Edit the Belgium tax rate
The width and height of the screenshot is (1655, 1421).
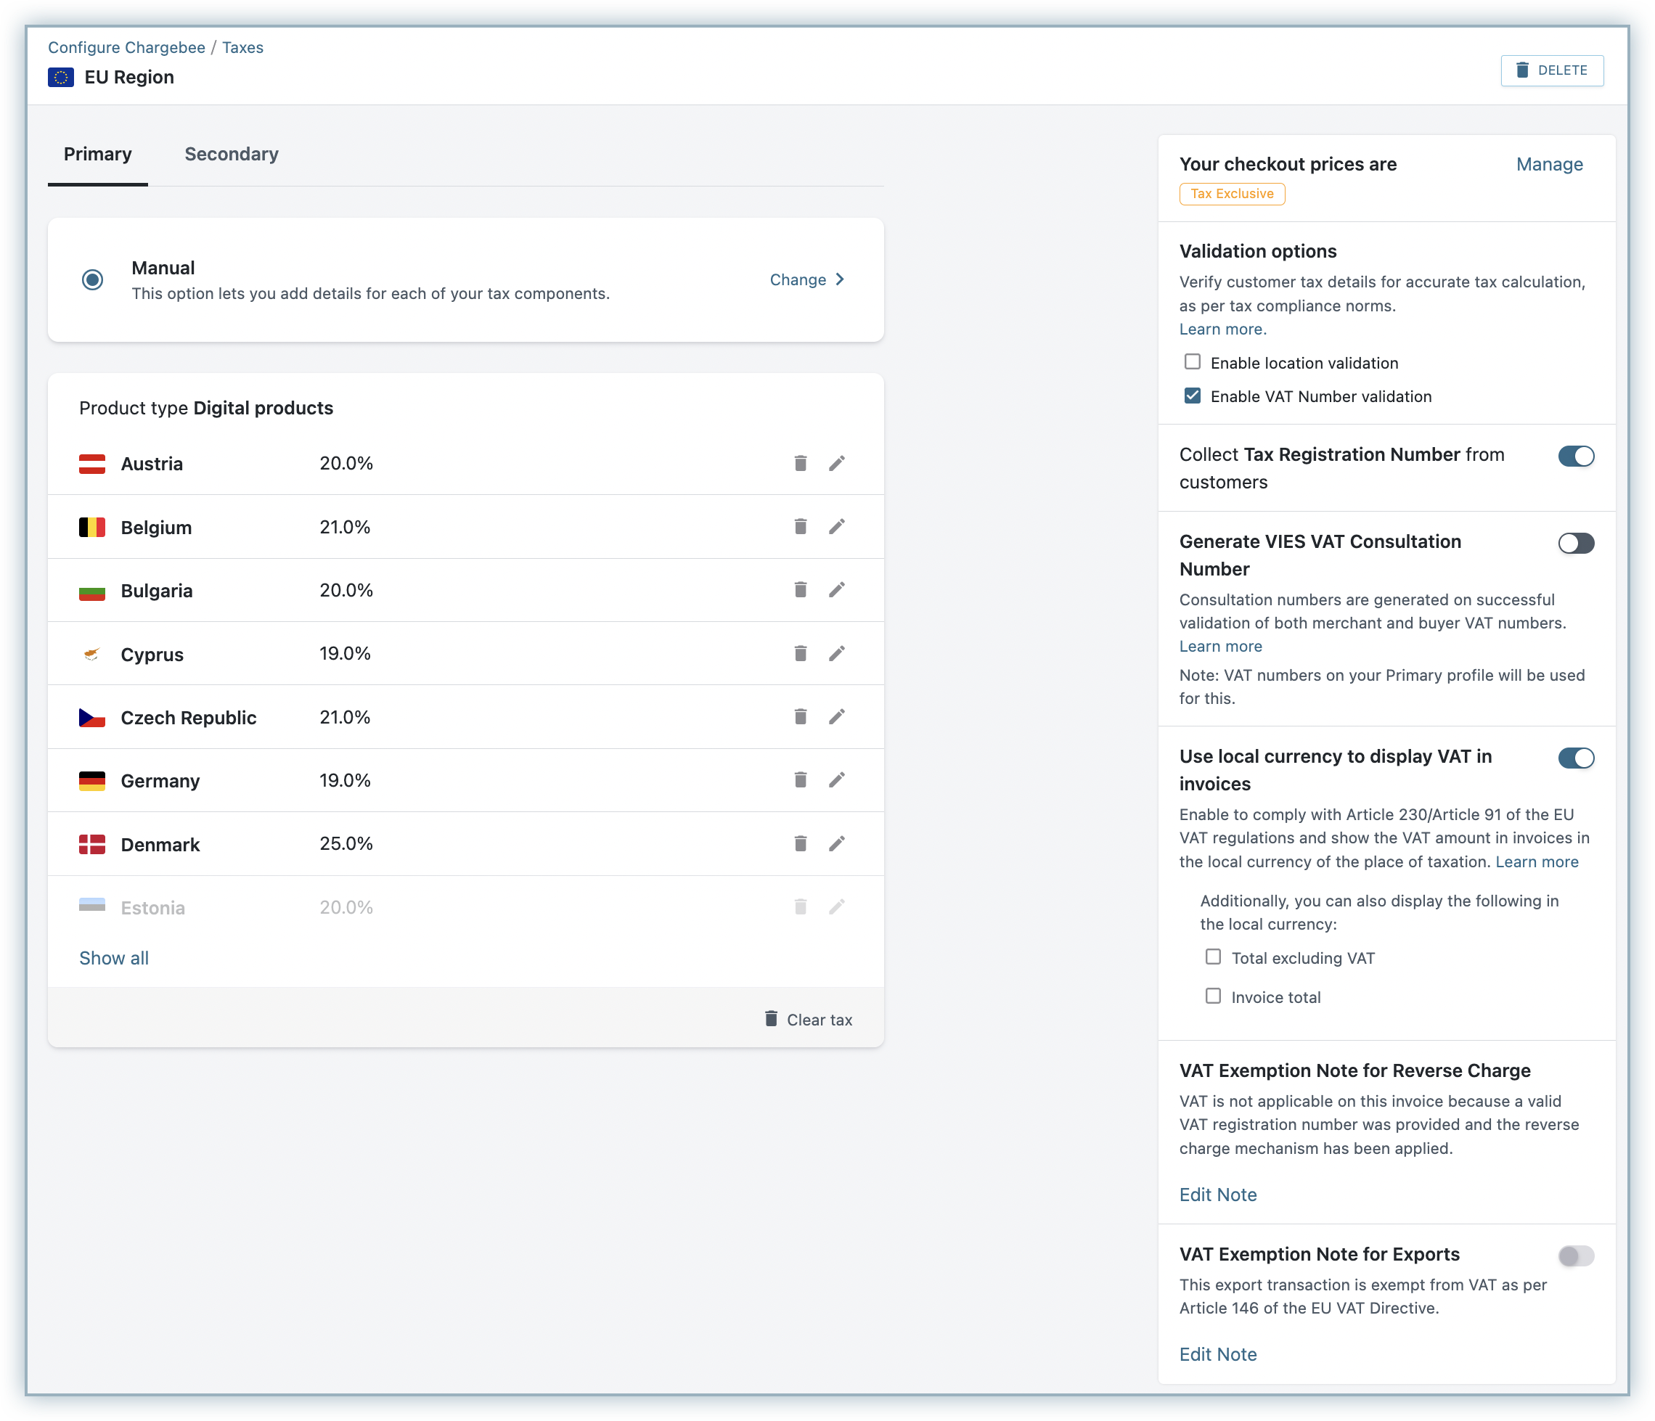[836, 526]
